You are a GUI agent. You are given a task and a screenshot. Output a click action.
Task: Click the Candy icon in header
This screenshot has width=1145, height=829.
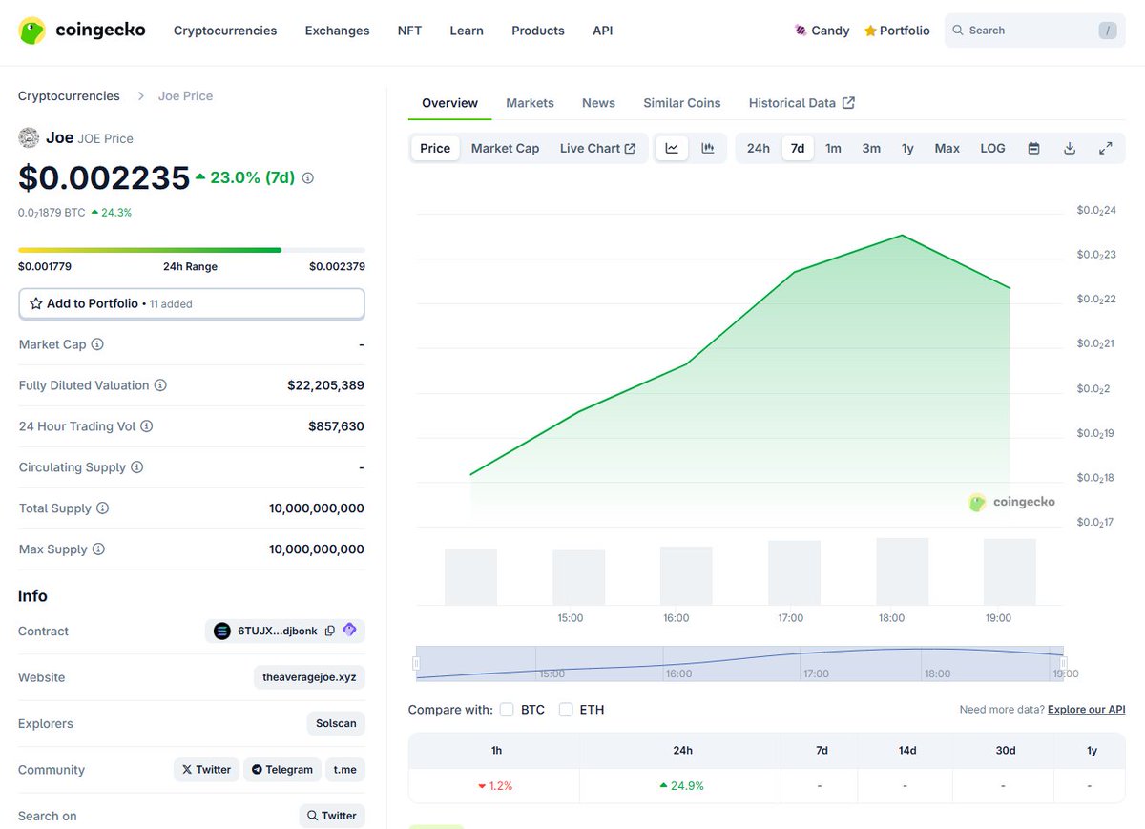coord(801,31)
